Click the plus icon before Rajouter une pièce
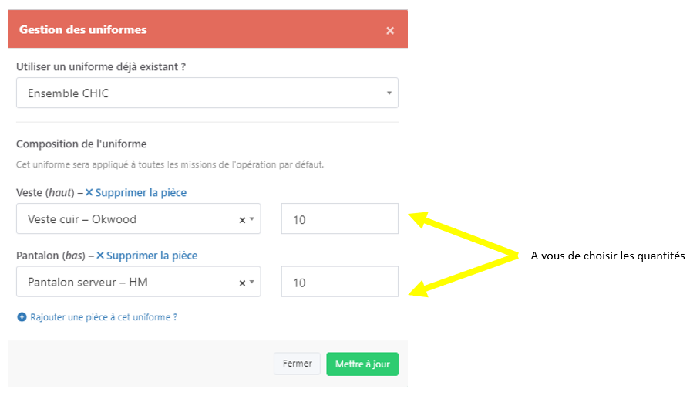 coord(22,317)
